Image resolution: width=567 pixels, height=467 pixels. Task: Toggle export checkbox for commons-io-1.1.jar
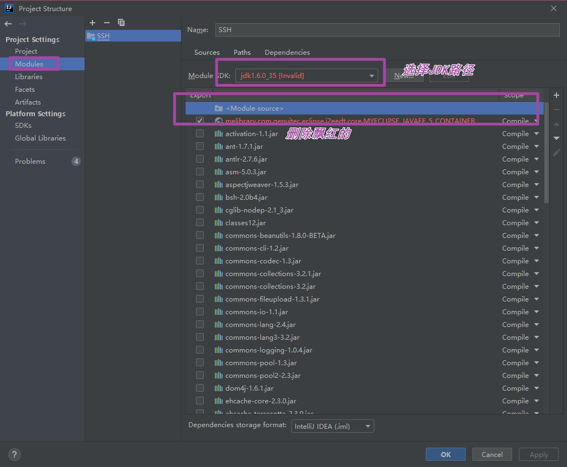coord(199,312)
